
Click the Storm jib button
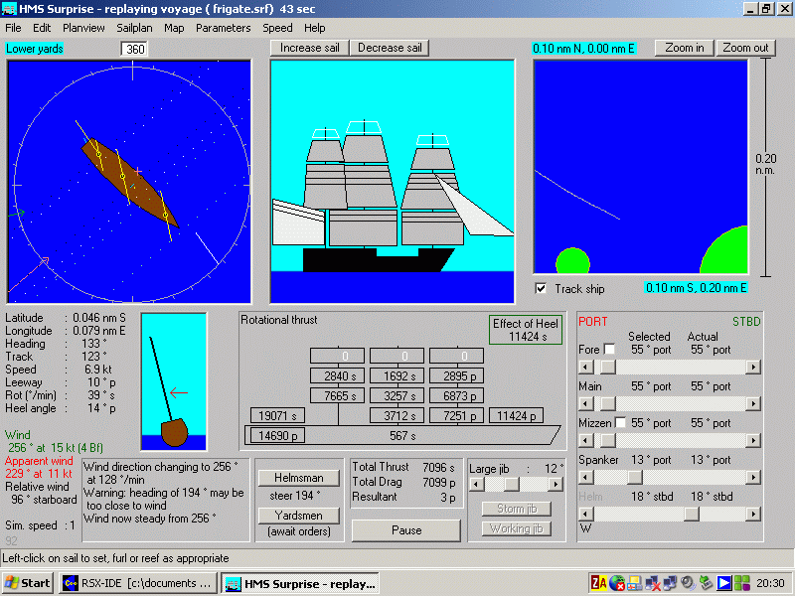[517, 509]
